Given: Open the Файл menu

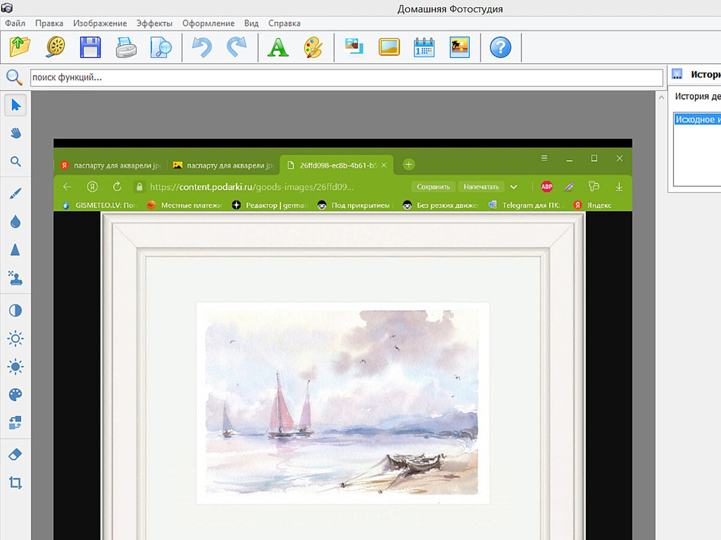Looking at the screenshot, I should point(15,23).
